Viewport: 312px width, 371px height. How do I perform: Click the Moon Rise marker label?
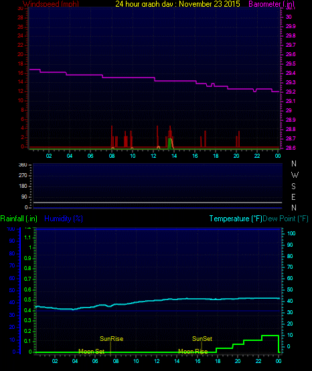193,352
